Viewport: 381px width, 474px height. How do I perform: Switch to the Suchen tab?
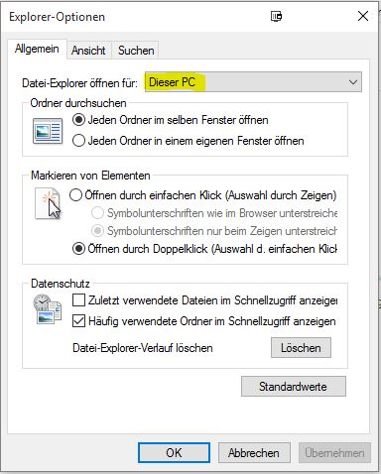[136, 51]
